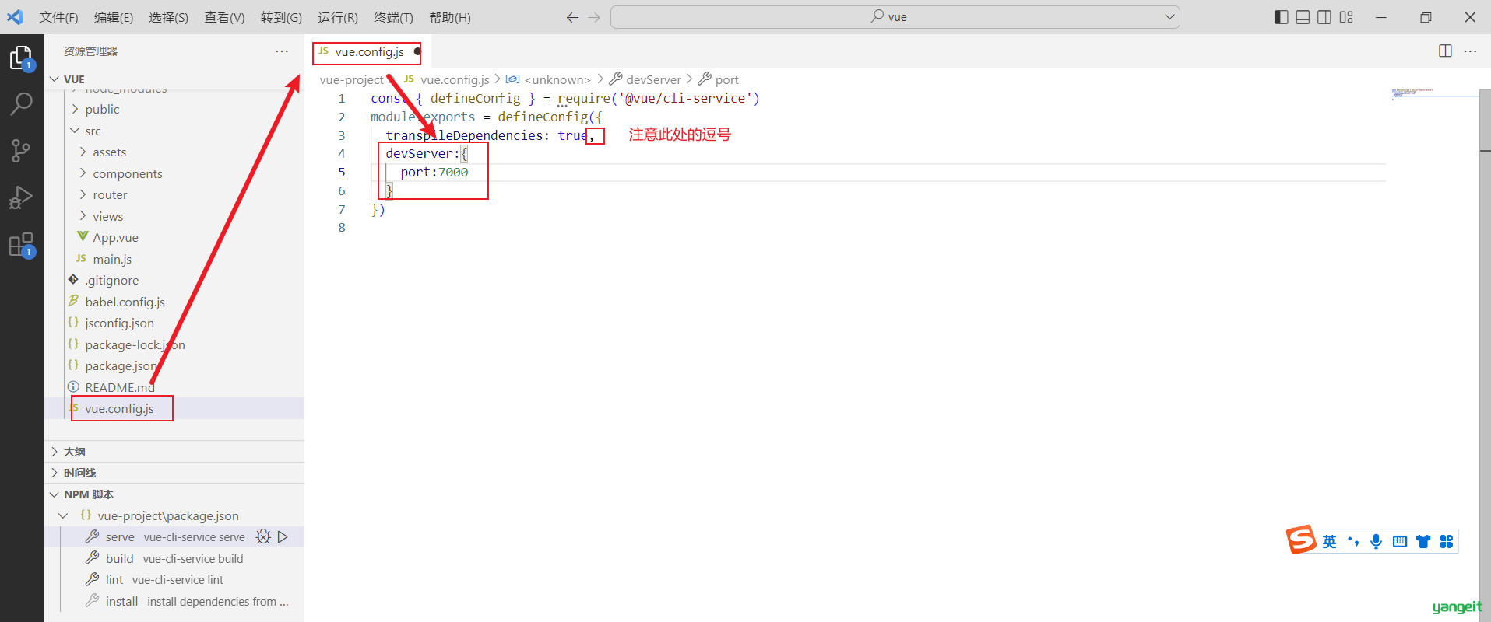
Task: Collapse the NPM 脚本 section
Action: tap(174, 494)
